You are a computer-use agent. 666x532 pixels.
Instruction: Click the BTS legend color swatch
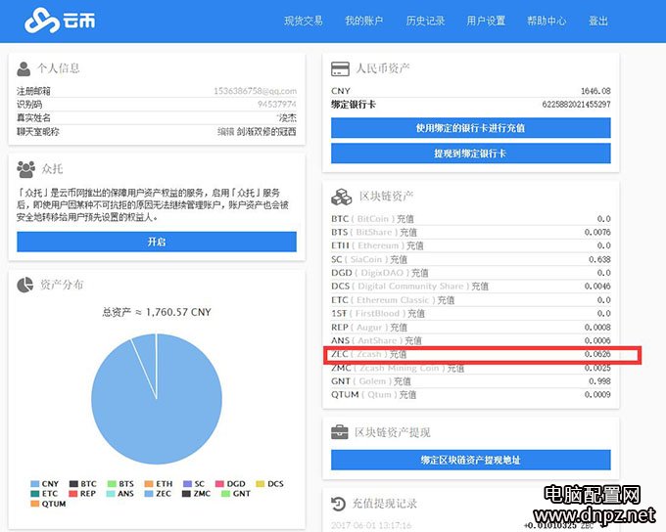pyautogui.click(x=112, y=484)
